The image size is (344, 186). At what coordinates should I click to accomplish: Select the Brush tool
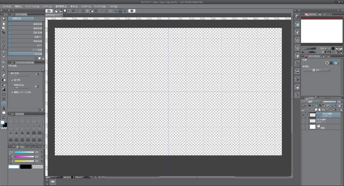click(4, 61)
